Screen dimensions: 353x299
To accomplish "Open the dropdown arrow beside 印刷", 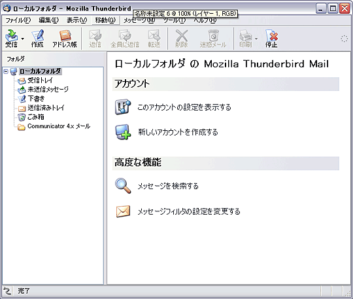I will (256, 39).
